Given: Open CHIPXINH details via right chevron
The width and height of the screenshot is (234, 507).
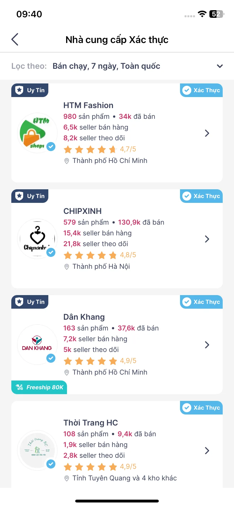Looking at the screenshot, I should [x=207, y=239].
